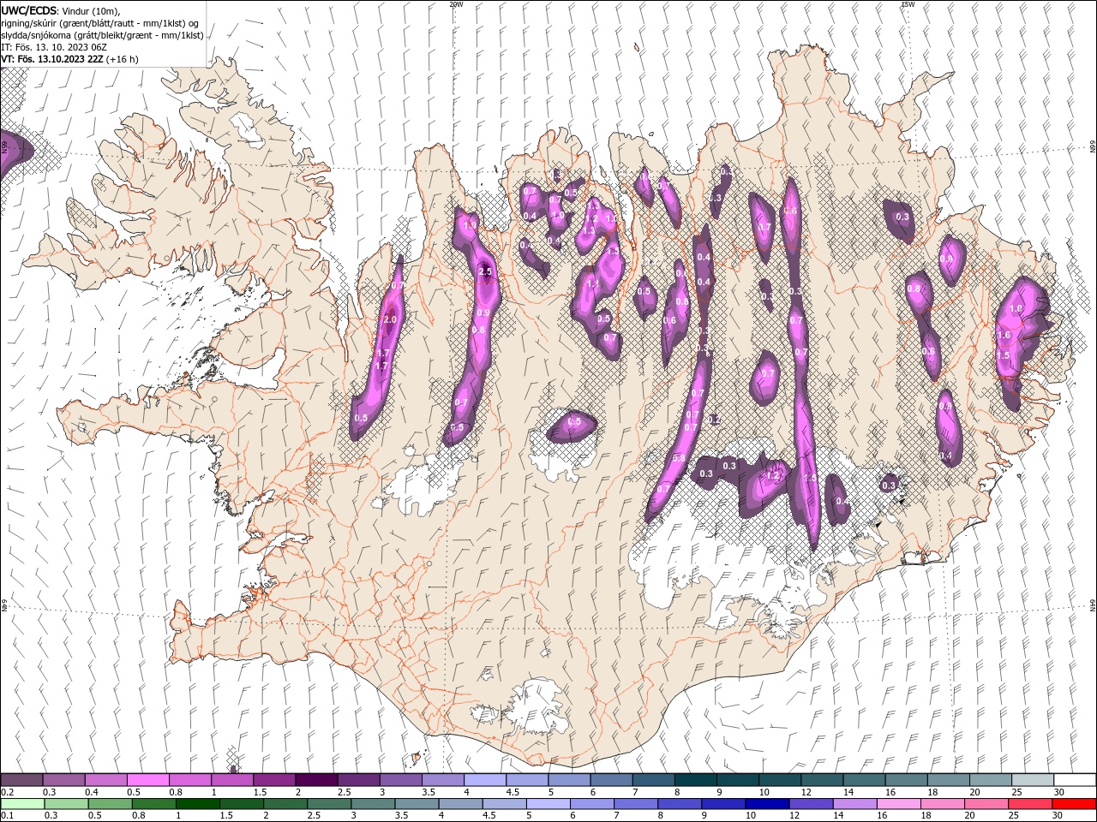Click the 20W longitude label
This screenshot has width=1097, height=822.
[456, 4]
